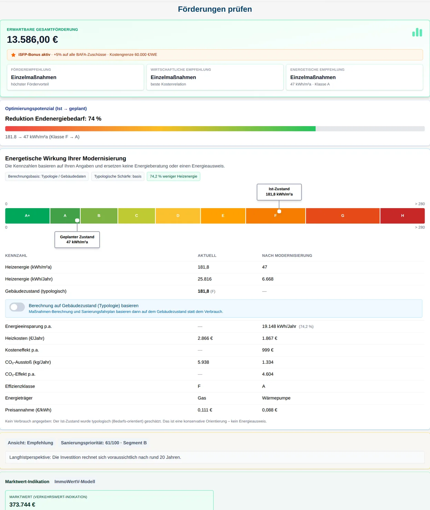Viewport: 430px width, 510px height.
Task: Click the orange star iSFP-Bonus icon
Action: [13, 55]
